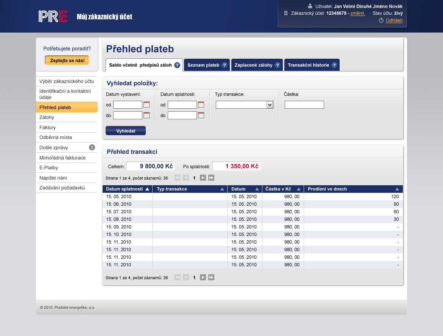Image resolution: width=443 pixels, height=336 pixels.
Task: Click the Prodlení value 30
Action: tap(396, 219)
